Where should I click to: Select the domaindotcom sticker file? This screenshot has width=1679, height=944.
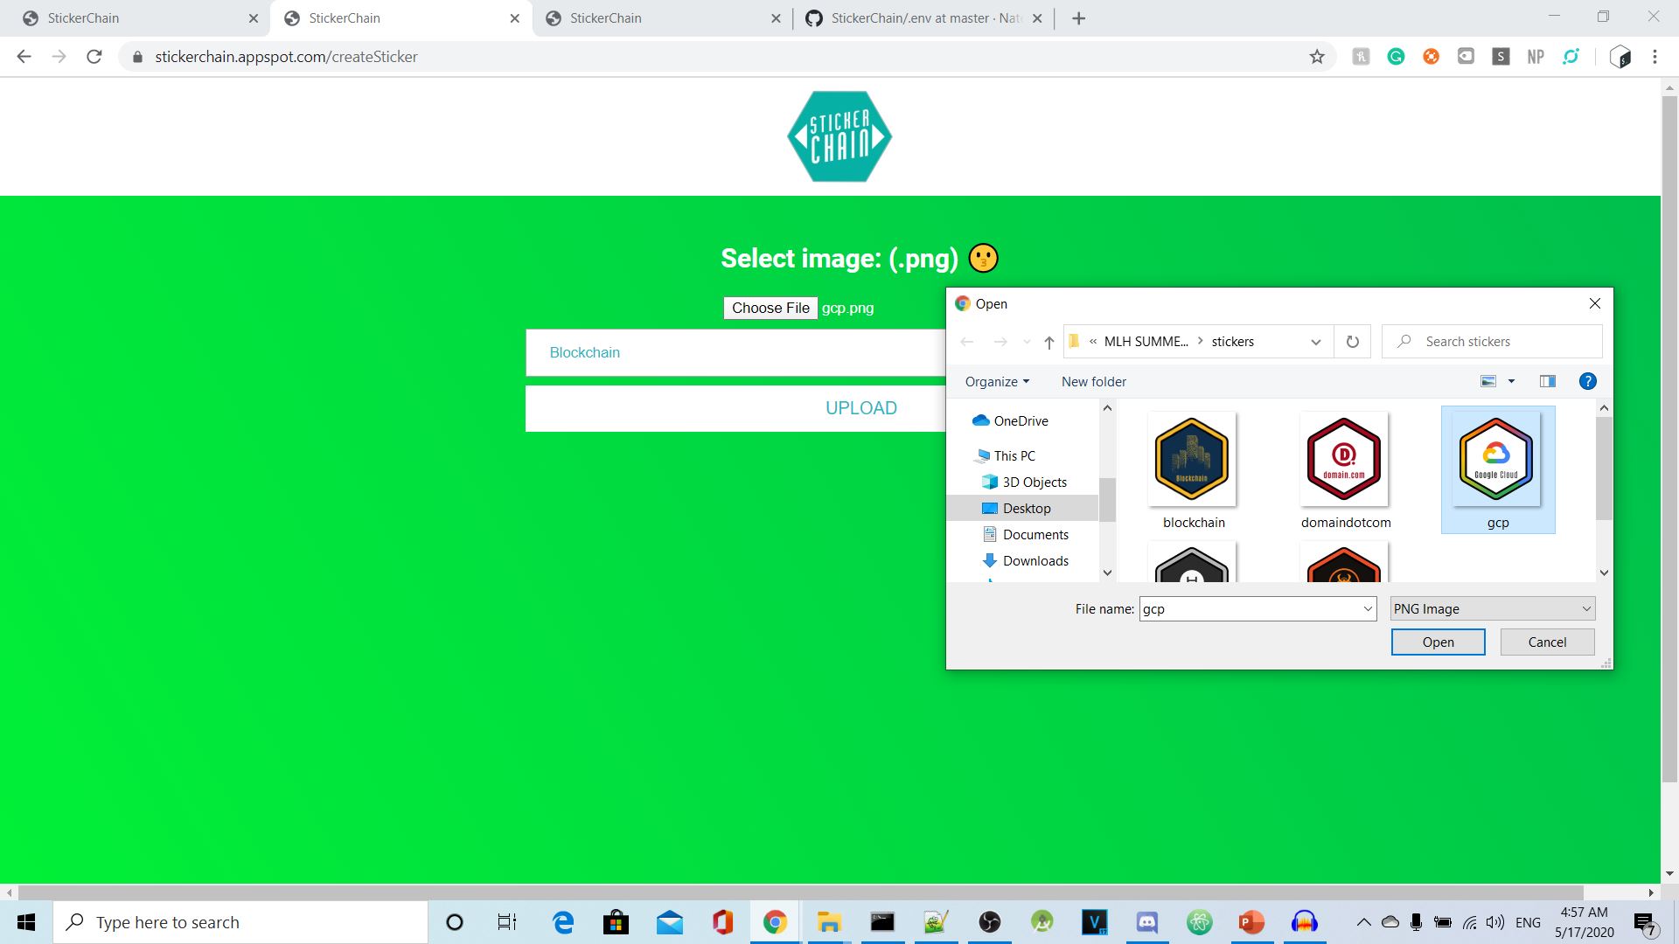pos(1344,460)
